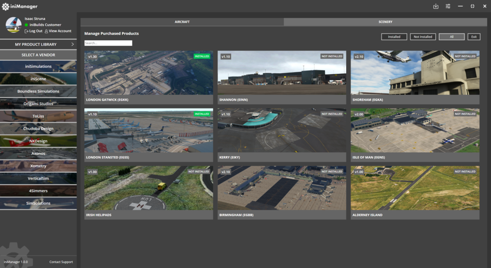
Task: Click the iniManager gear logo
Action: [5, 6]
